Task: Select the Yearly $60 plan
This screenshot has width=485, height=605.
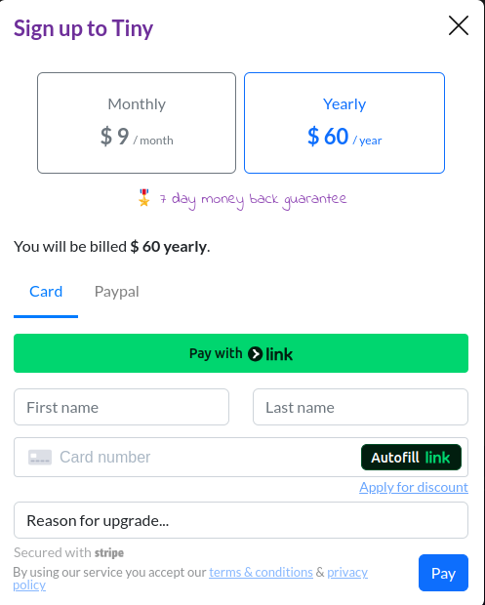Action: tap(344, 123)
